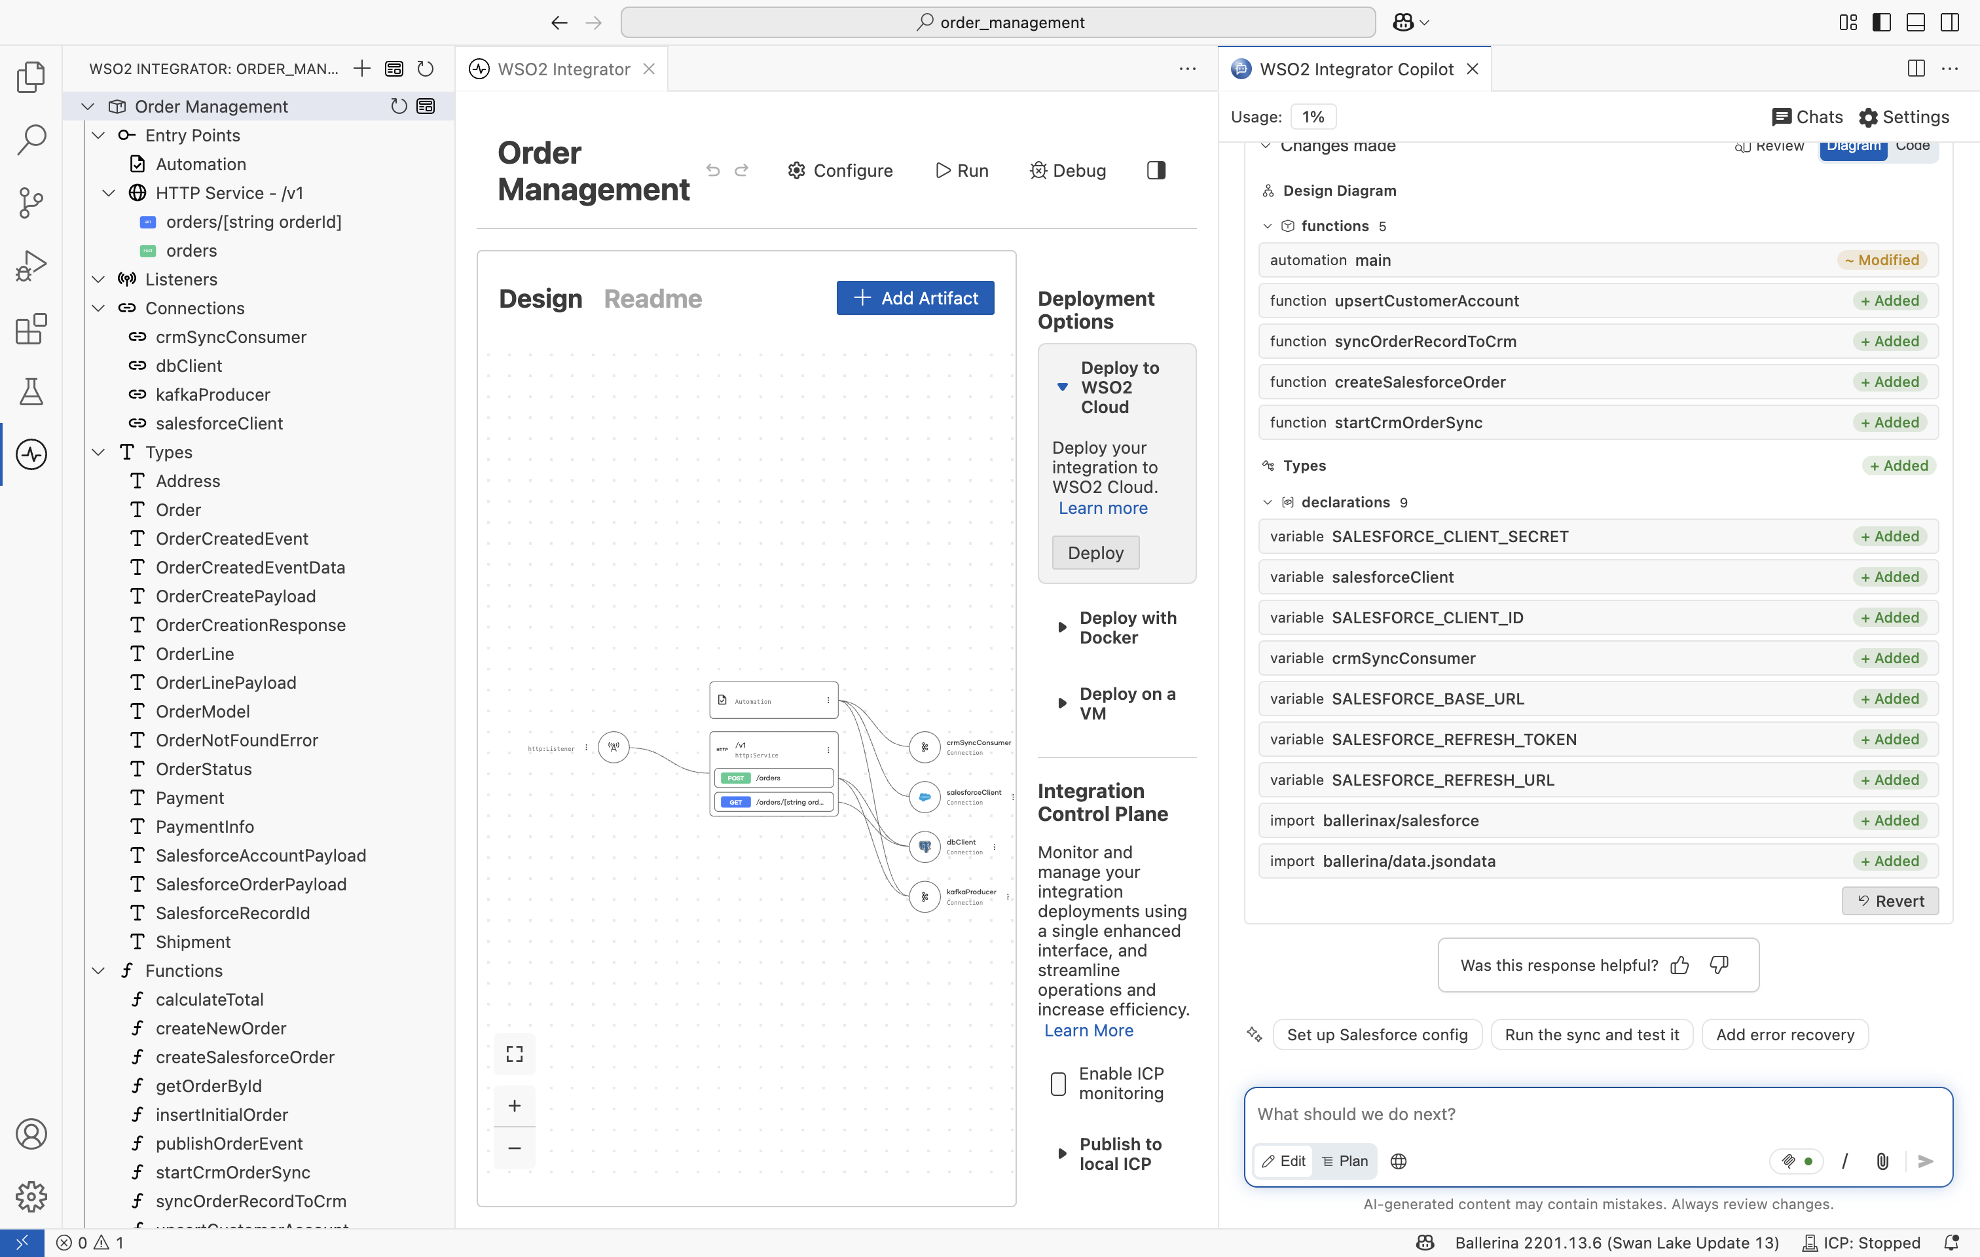Click the attachment paperclip in chat input

pos(1882,1161)
